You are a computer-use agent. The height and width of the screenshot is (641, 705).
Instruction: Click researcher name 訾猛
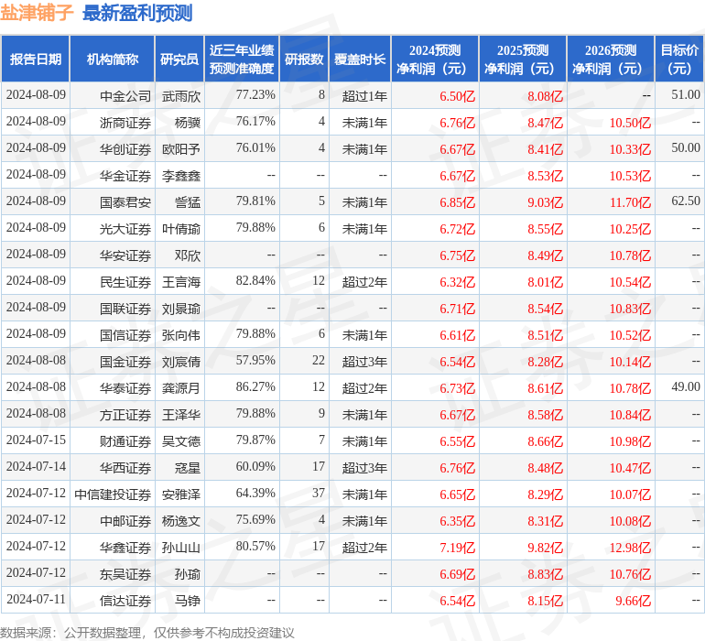click(188, 202)
